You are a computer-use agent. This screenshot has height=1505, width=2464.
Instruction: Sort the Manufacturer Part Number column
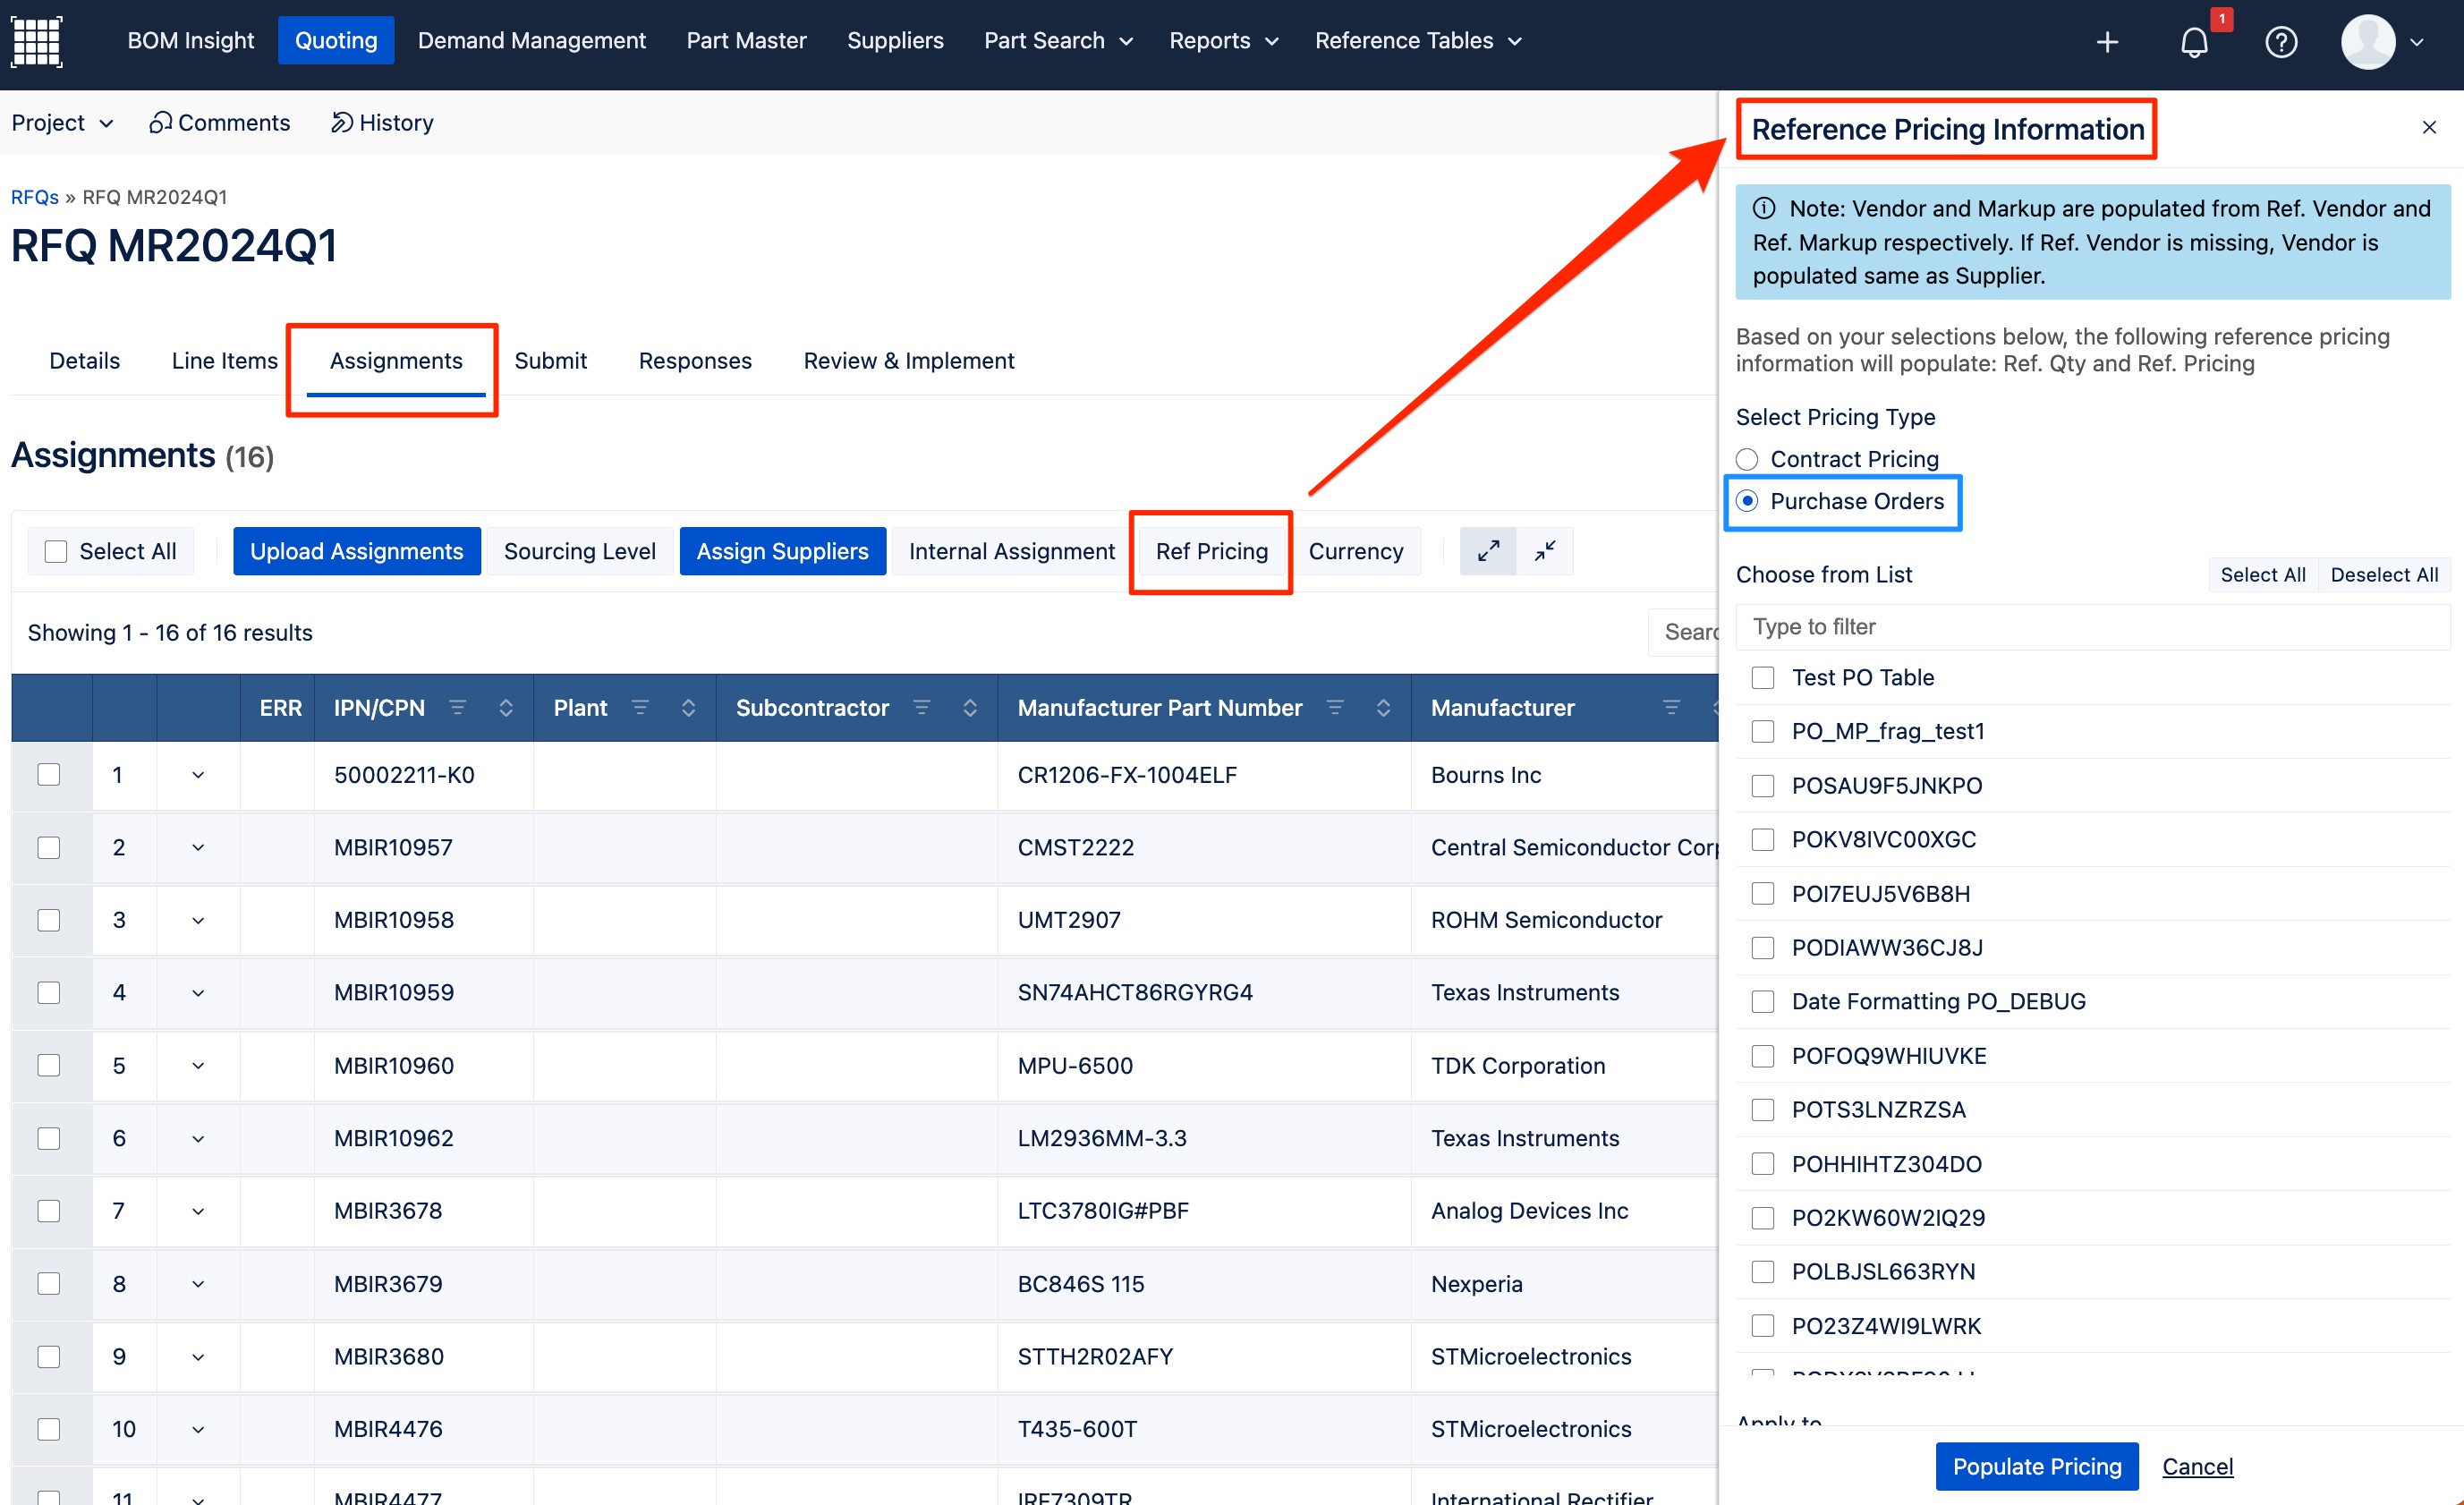coord(1383,707)
